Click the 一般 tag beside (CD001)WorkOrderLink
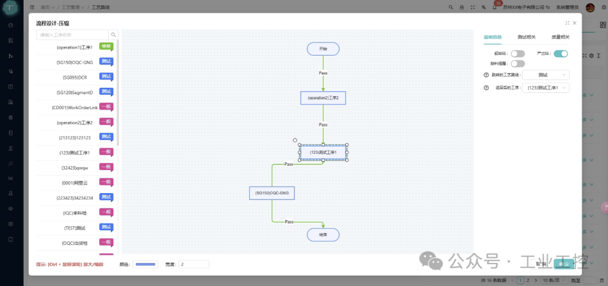The width and height of the screenshot is (608, 286). (x=106, y=107)
